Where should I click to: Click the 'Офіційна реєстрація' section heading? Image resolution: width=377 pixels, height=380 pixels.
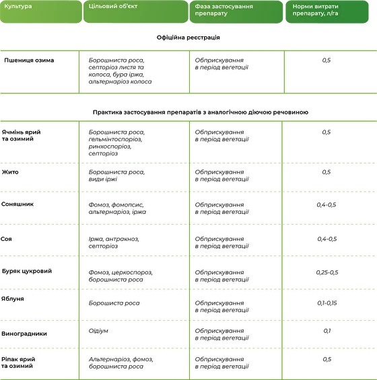point(188,38)
